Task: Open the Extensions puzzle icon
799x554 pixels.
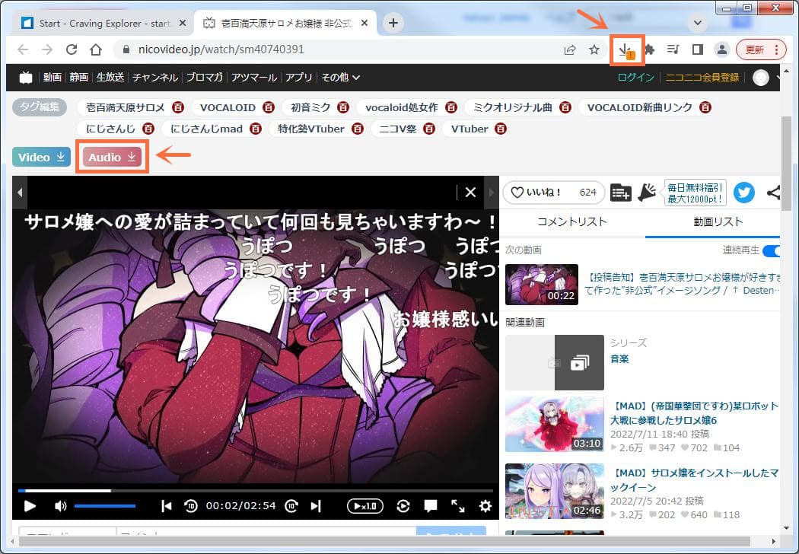Action: tap(649, 49)
